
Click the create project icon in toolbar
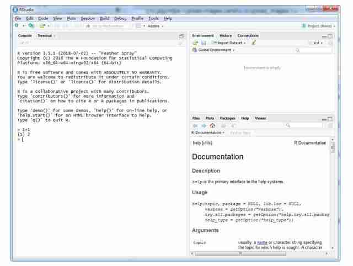[31, 25]
